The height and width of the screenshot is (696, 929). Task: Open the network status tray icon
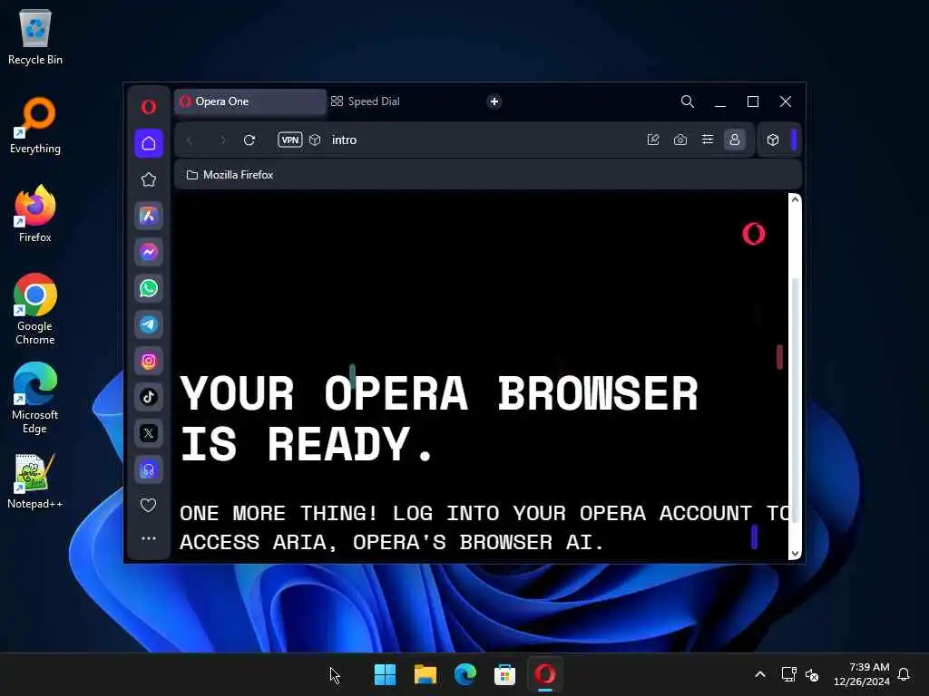tap(788, 674)
